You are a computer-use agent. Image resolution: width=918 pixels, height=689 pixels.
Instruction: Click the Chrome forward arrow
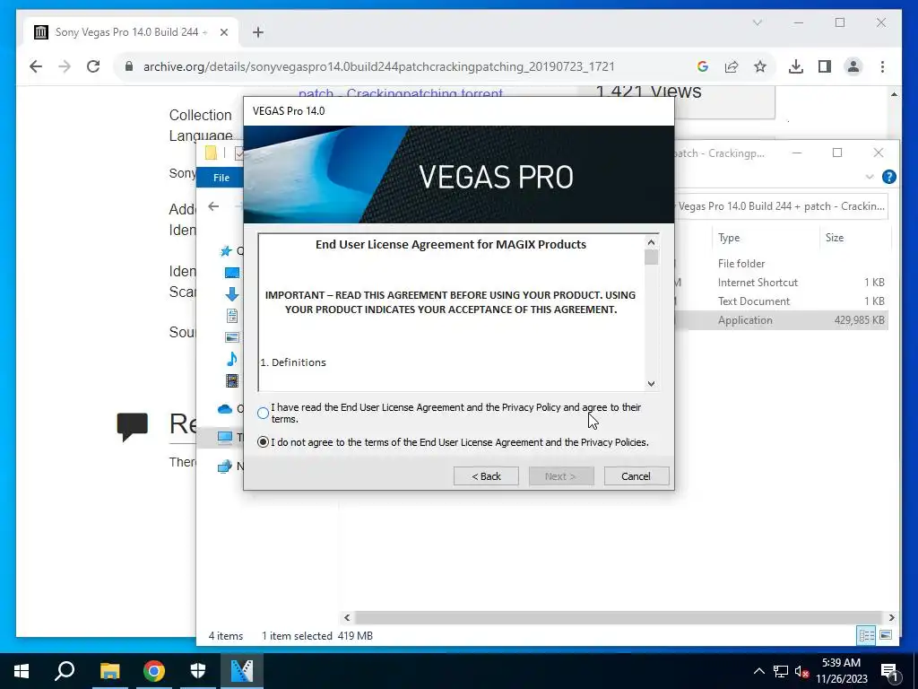65,66
